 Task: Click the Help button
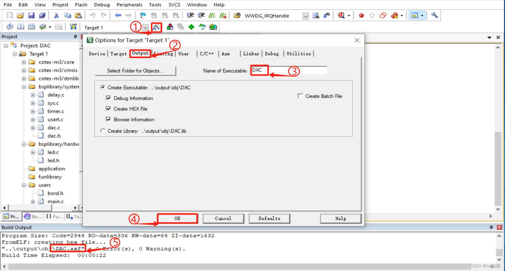click(x=341, y=218)
